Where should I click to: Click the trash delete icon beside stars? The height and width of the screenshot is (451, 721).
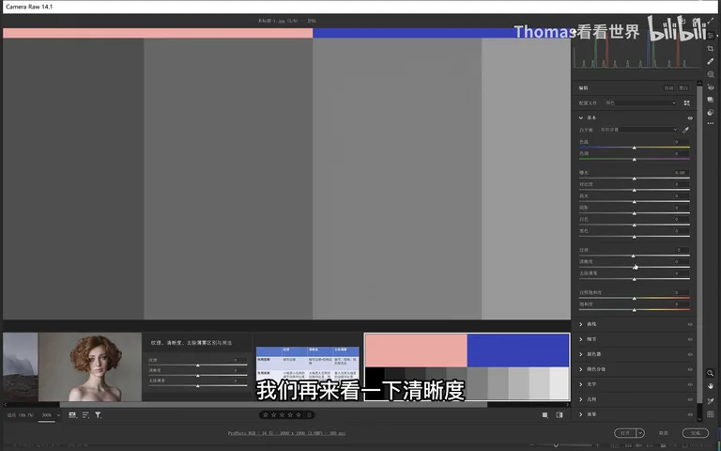310,415
